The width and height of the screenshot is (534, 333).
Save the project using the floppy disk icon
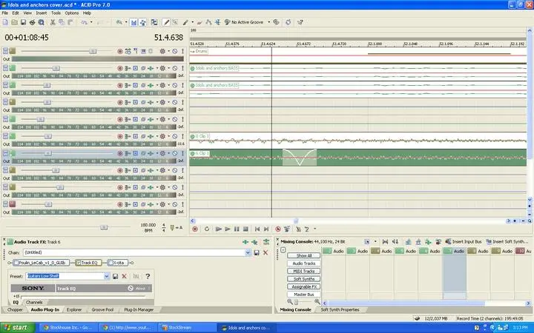(x=23, y=22)
